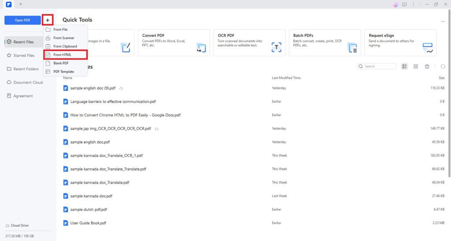
Task: Go to Document Cloud in sidebar
Action: (28, 82)
